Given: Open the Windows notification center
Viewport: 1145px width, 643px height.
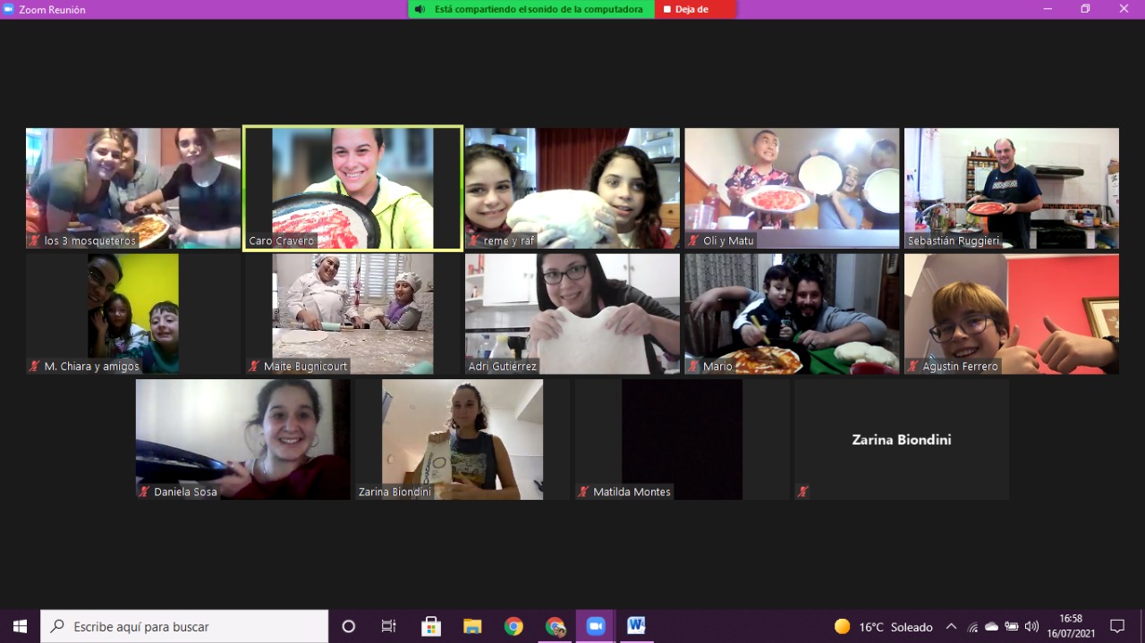Looking at the screenshot, I should [1117, 626].
